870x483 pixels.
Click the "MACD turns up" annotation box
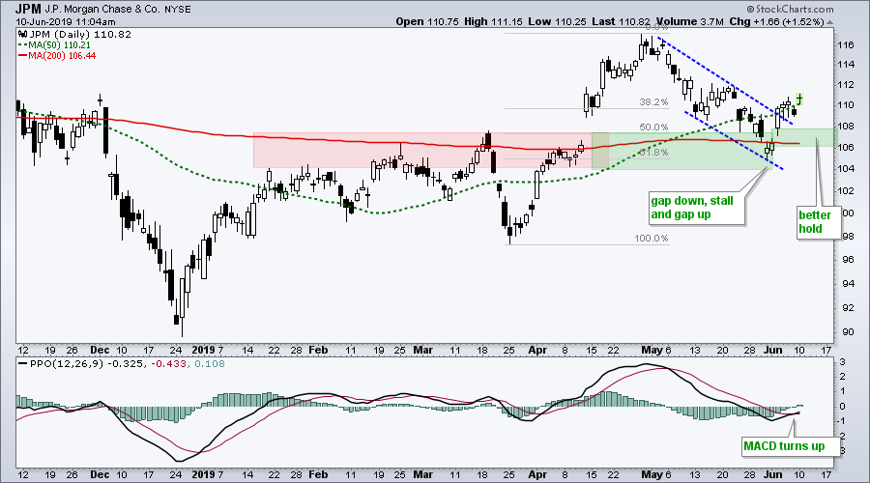pos(789,446)
